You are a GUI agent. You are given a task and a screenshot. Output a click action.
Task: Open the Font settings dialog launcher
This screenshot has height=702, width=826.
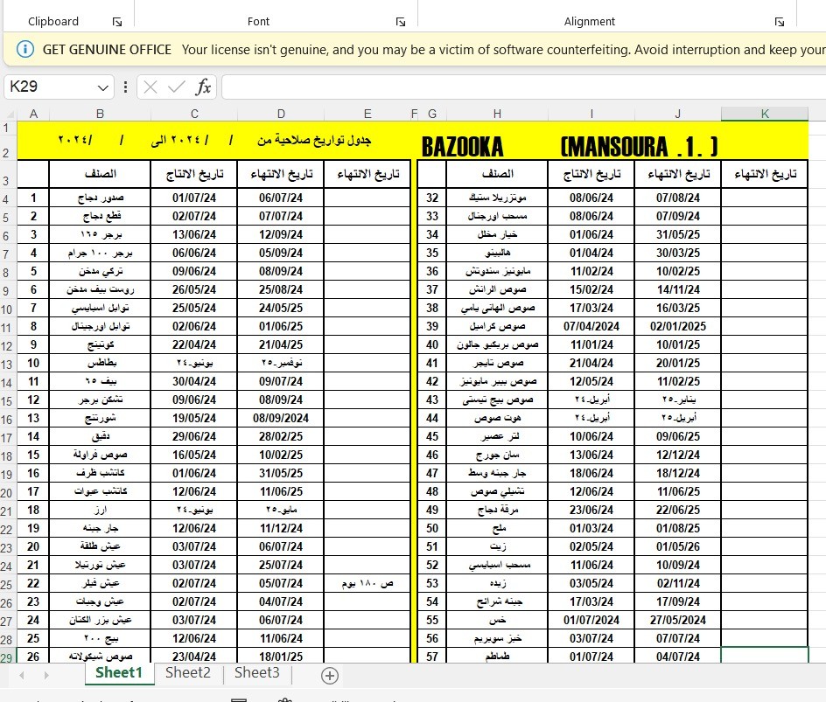[x=401, y=22]
